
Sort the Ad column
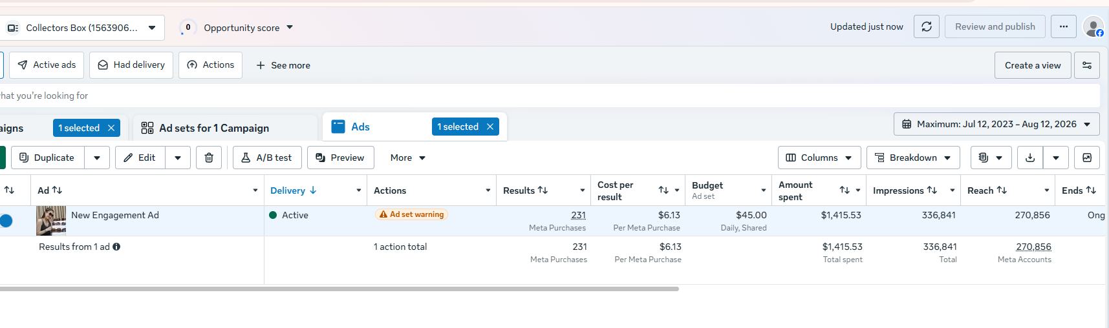coord(57,190)
